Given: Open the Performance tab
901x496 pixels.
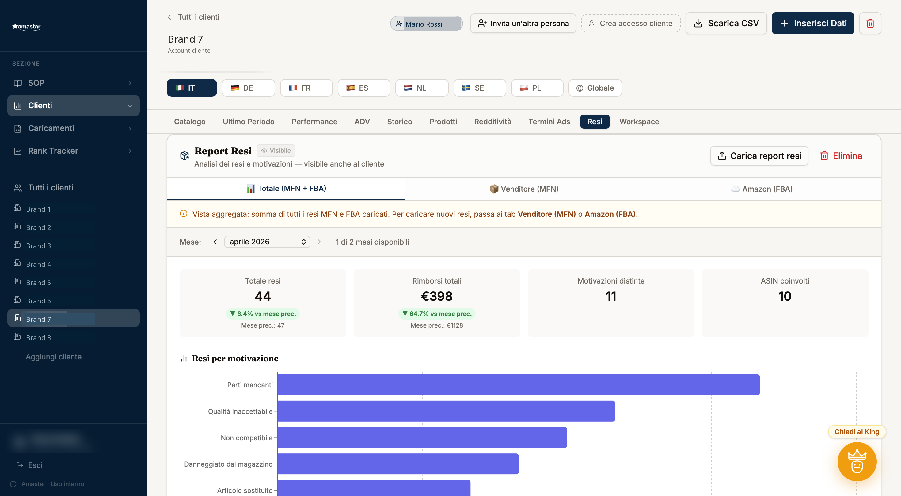Looking at the screenshot, I should point(314,122).
